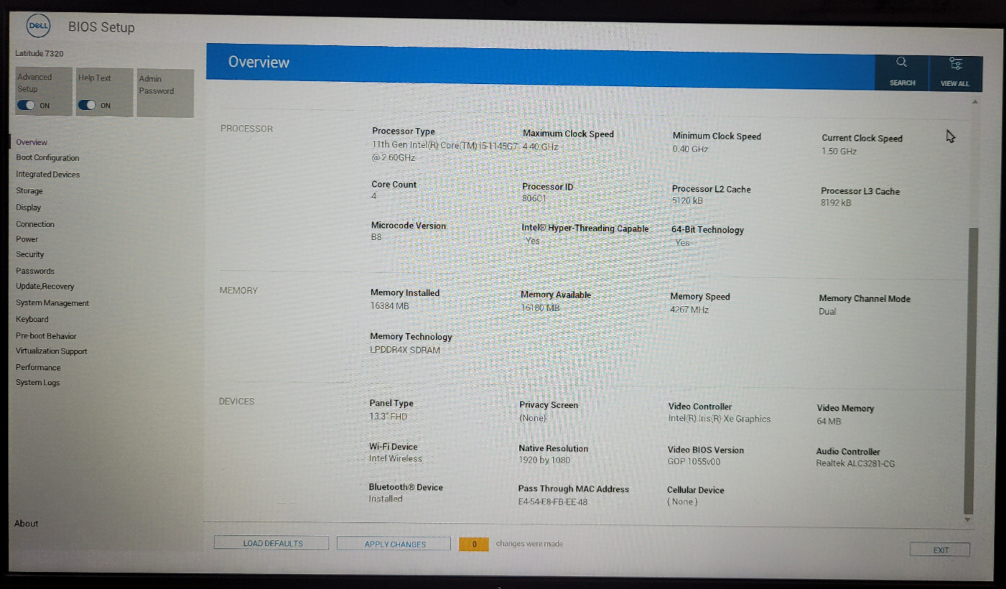Click Pass Through MAC Address value

[x=553, y=501]
